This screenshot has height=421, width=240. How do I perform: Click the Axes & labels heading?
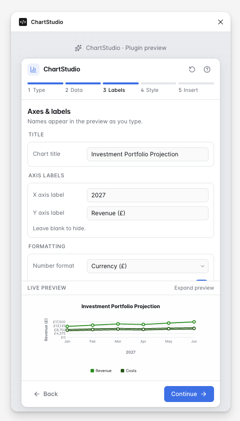49,111
